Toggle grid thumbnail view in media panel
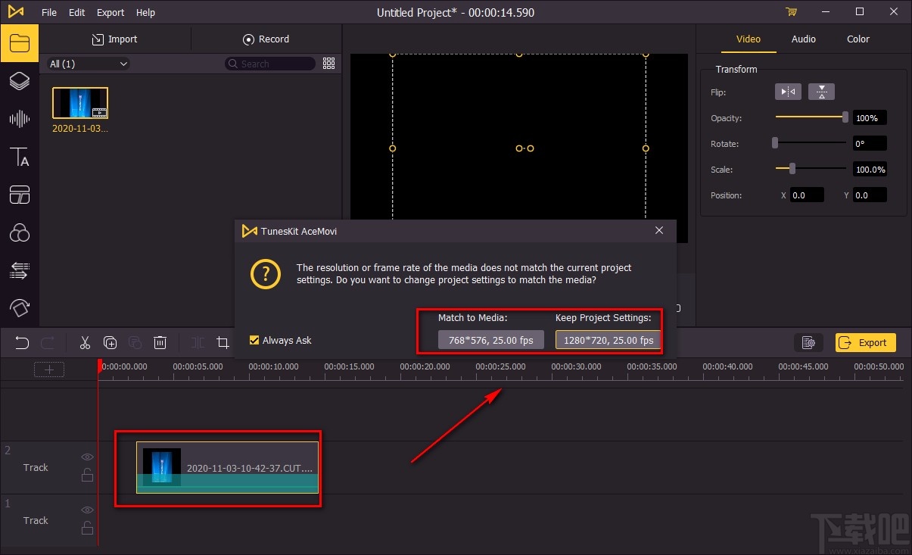 tap(328, 64)
